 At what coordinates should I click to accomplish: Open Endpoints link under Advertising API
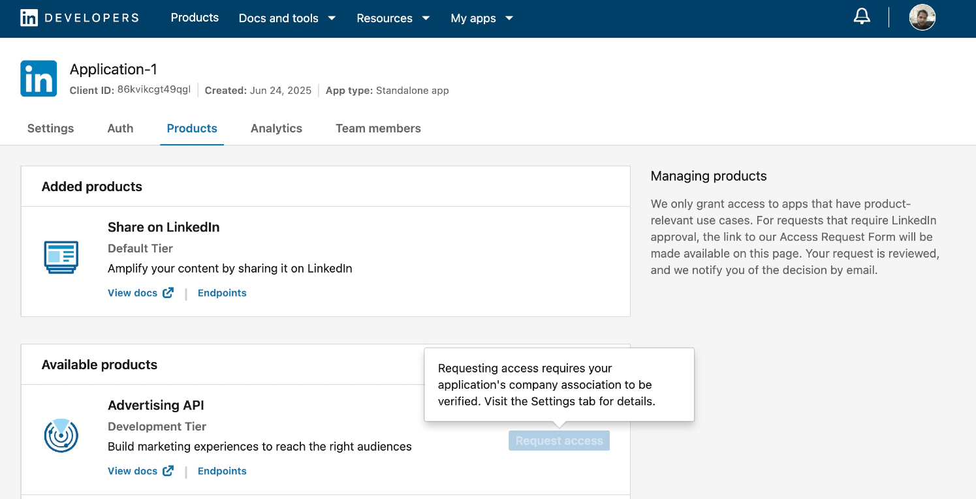[222, 471]
